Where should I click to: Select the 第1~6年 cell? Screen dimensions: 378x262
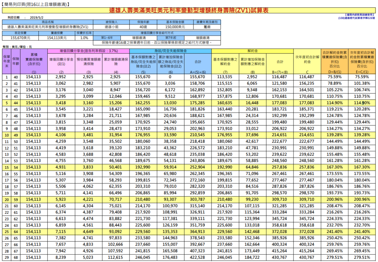[x=107, y=38]
